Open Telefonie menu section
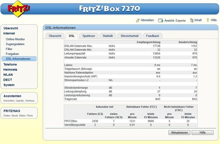Screen dimensions: 220x144 click(10, 64)
